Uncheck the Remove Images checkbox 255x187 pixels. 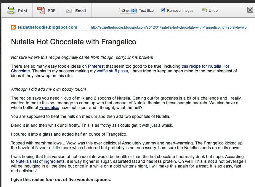pos(163,10)
